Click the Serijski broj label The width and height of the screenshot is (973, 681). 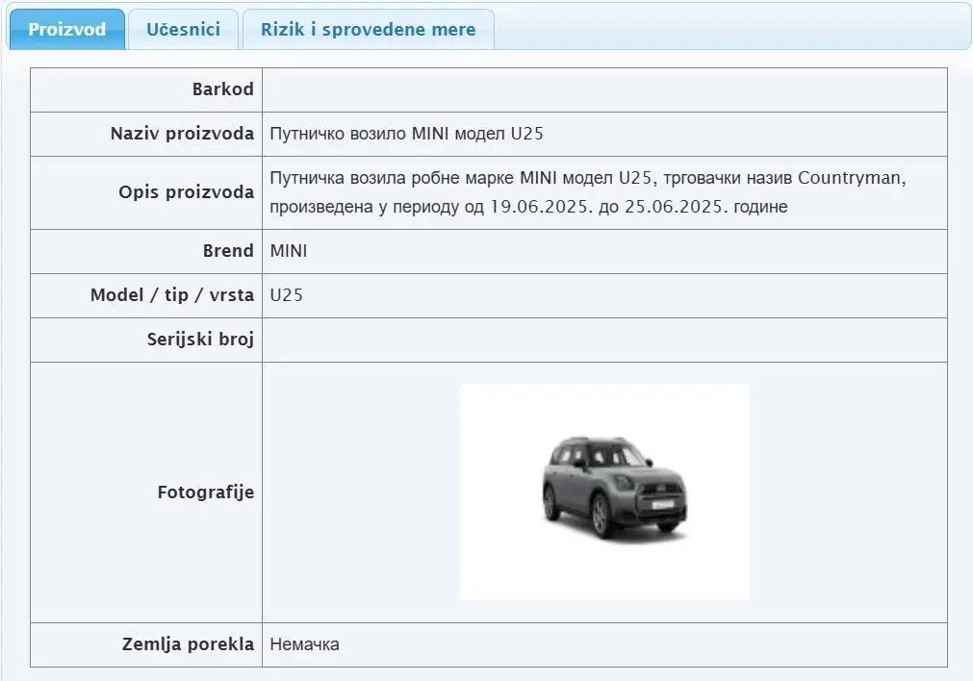pyautogui.click(x=200, y=340)
